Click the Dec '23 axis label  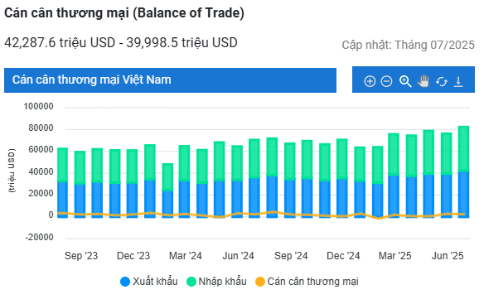pos(133,256)
